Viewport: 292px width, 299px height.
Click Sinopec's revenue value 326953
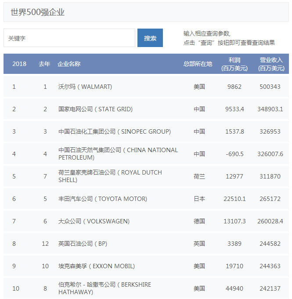tap(270, 131)
